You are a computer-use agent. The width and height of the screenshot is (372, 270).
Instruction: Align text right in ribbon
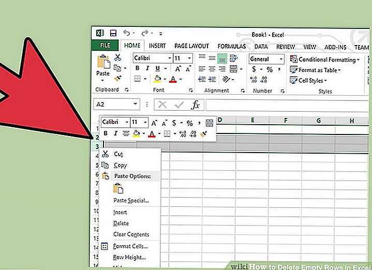point(222,69)
